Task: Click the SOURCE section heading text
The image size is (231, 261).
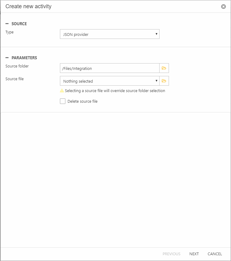Action: coord(19,24)
